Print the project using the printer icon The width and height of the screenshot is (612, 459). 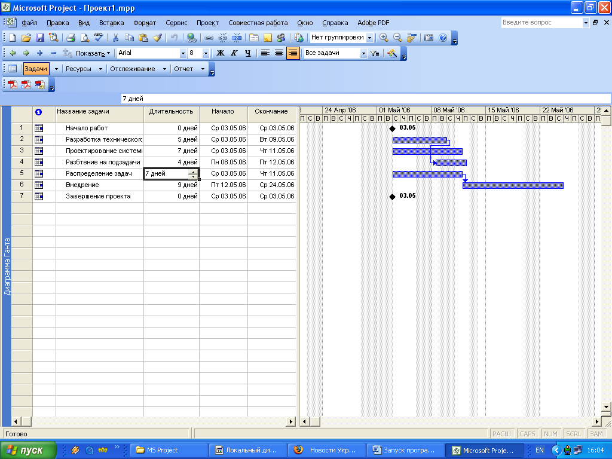pyautogui.click(x=71, y=38)
